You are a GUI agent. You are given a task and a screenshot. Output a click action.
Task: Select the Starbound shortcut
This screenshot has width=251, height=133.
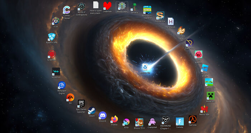(190, 42)
